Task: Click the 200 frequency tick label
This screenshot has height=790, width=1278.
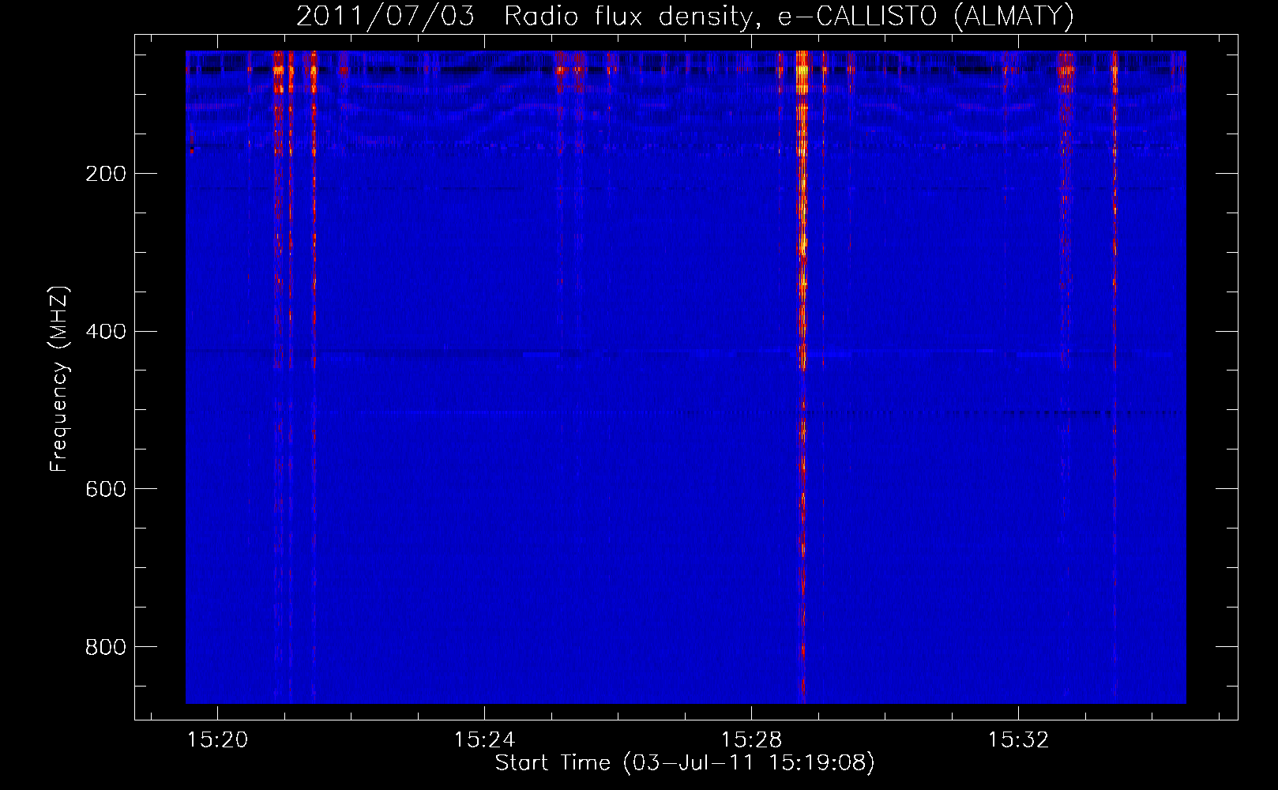Action: pos(106,174)
